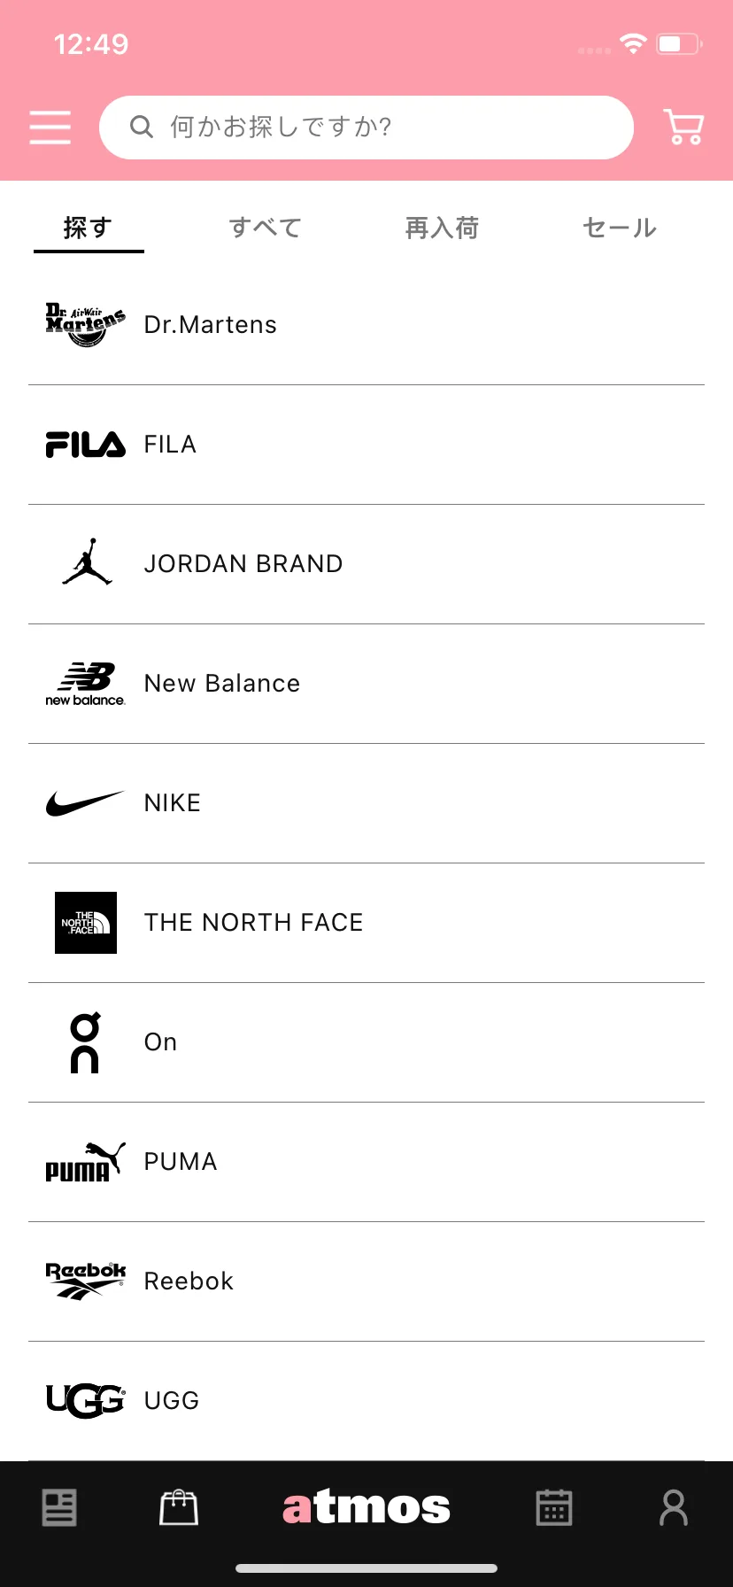This screenshot has width=733, height=1587.
Task: Tap the news feed icon in bottom bar
Action: click(59, 1507)
